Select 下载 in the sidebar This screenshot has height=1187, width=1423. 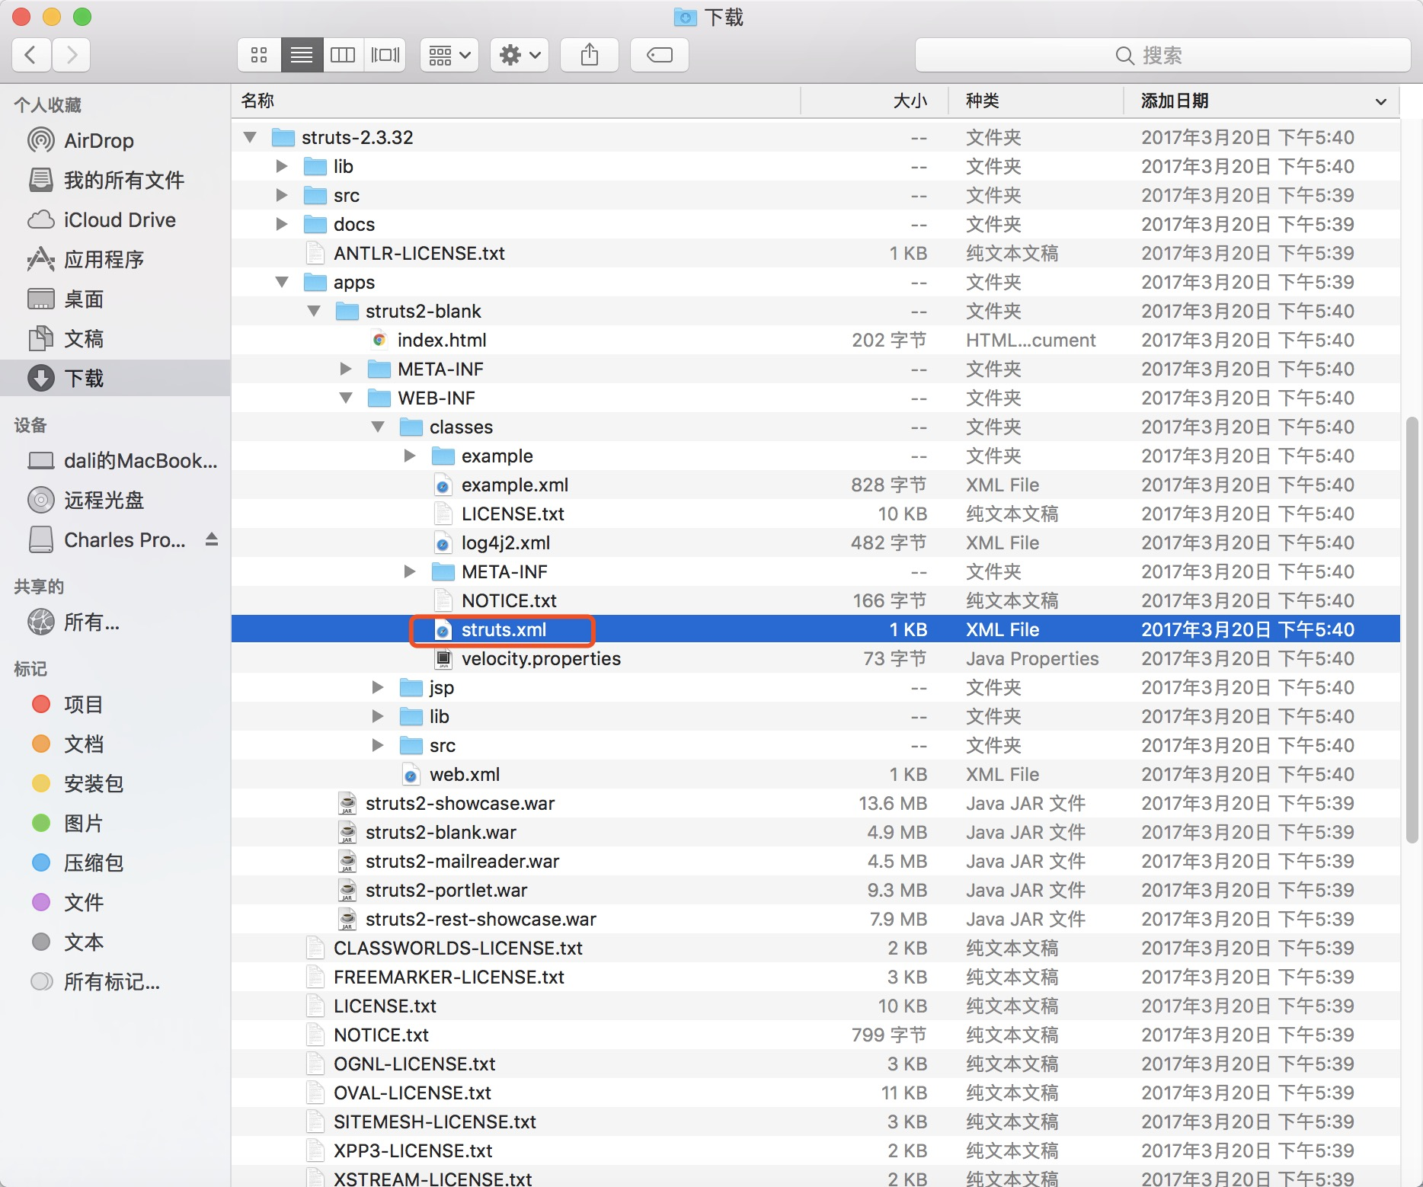pos(115,379)
